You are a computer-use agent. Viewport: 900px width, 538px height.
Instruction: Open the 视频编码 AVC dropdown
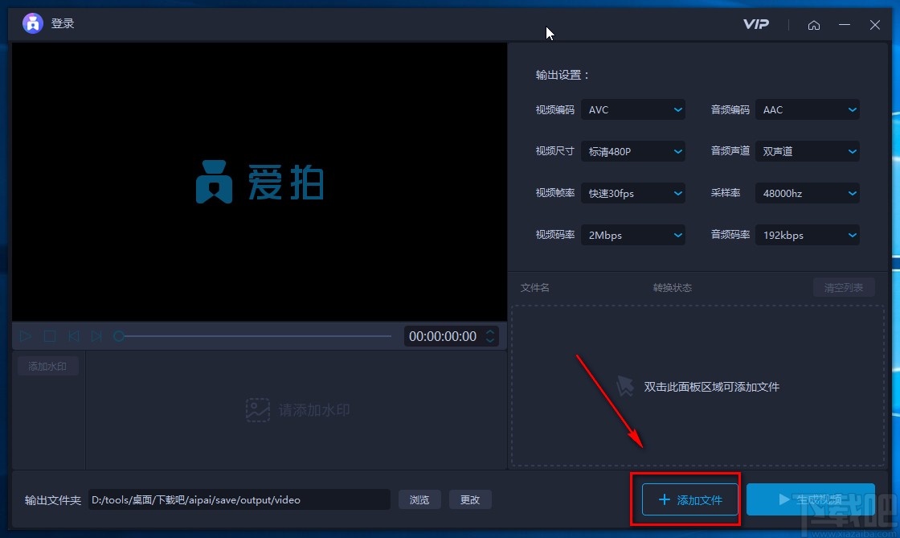[x=633, y=109]
